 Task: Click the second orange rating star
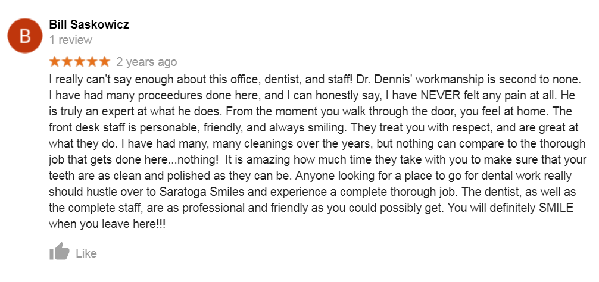point(67,62)
